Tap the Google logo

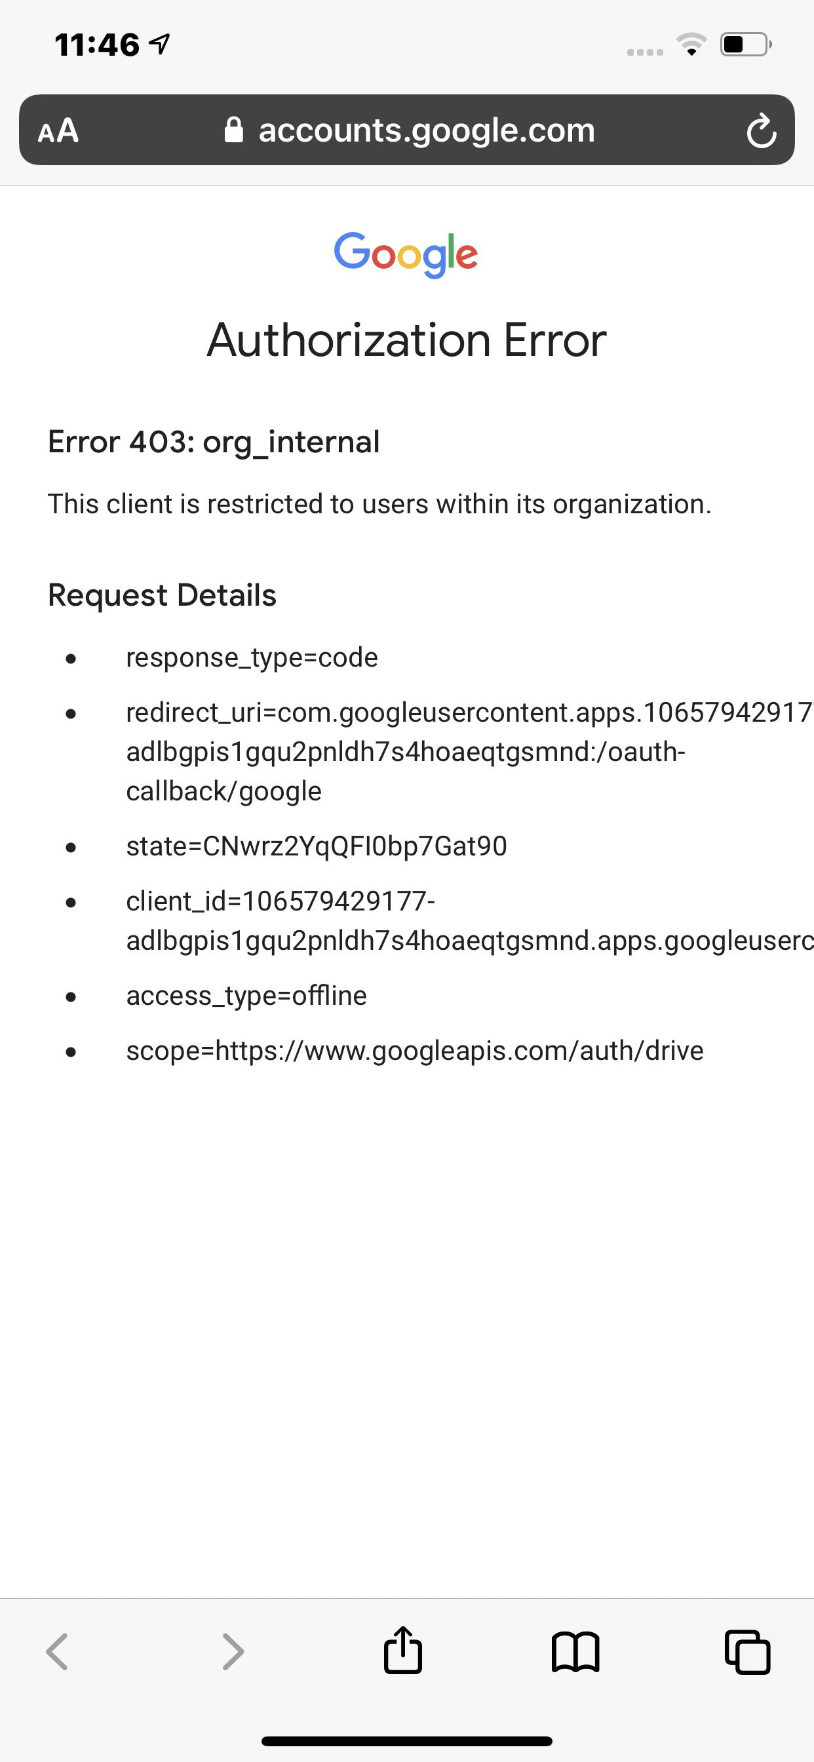[406, 254]
